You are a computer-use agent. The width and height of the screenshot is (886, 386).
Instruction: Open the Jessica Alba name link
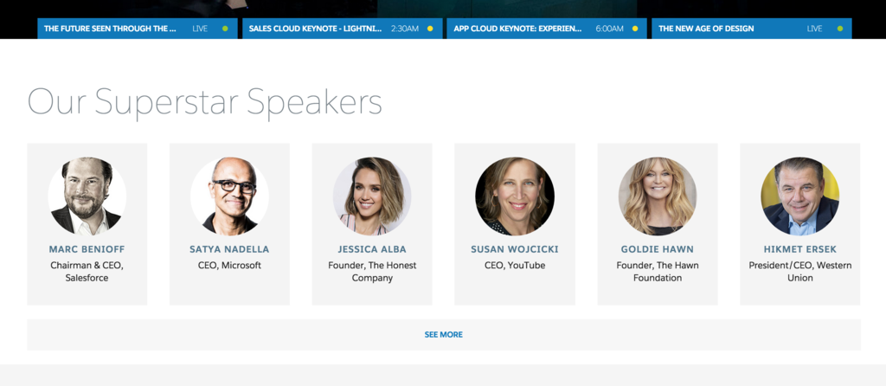tap(372, 249)
